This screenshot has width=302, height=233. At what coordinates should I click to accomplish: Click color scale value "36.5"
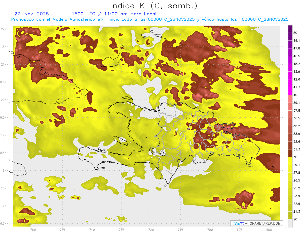point(296,118)
